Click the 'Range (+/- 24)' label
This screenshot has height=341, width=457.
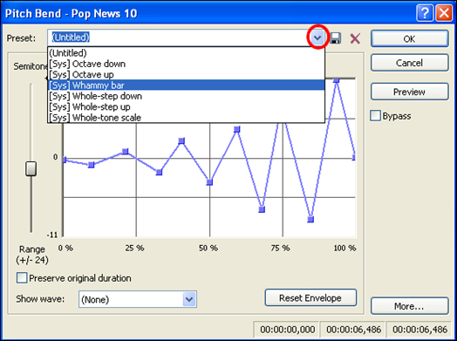(32, 254)
